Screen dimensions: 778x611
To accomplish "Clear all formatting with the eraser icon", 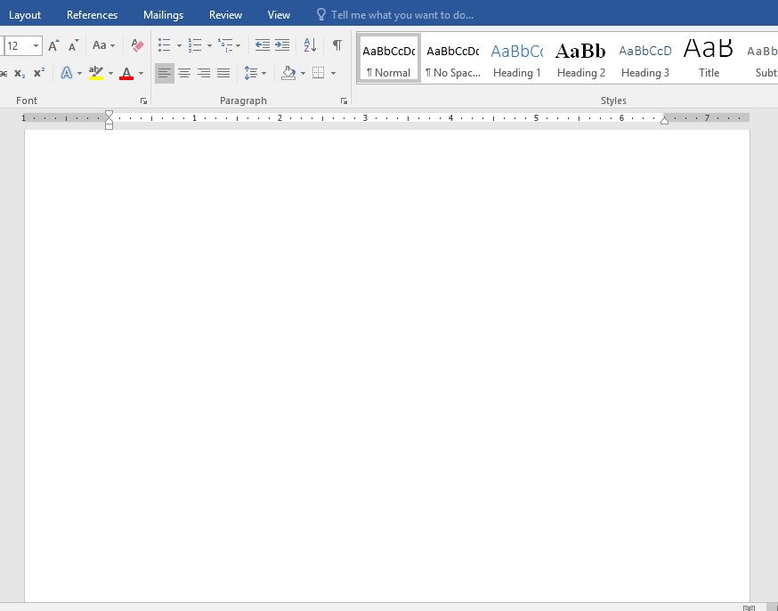I will point(137,45).
